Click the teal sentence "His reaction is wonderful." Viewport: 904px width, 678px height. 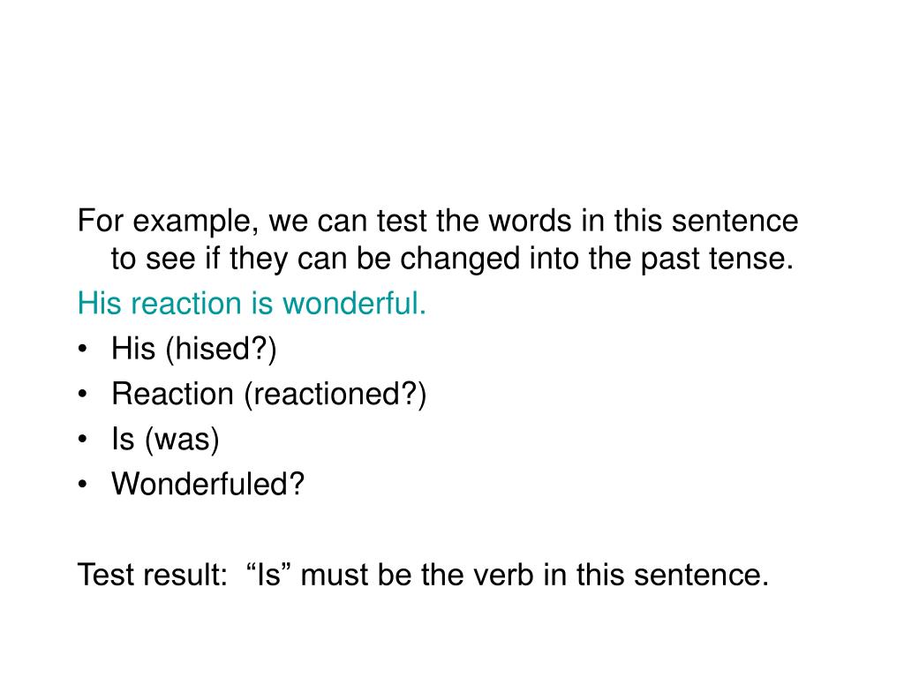(252, 304)
